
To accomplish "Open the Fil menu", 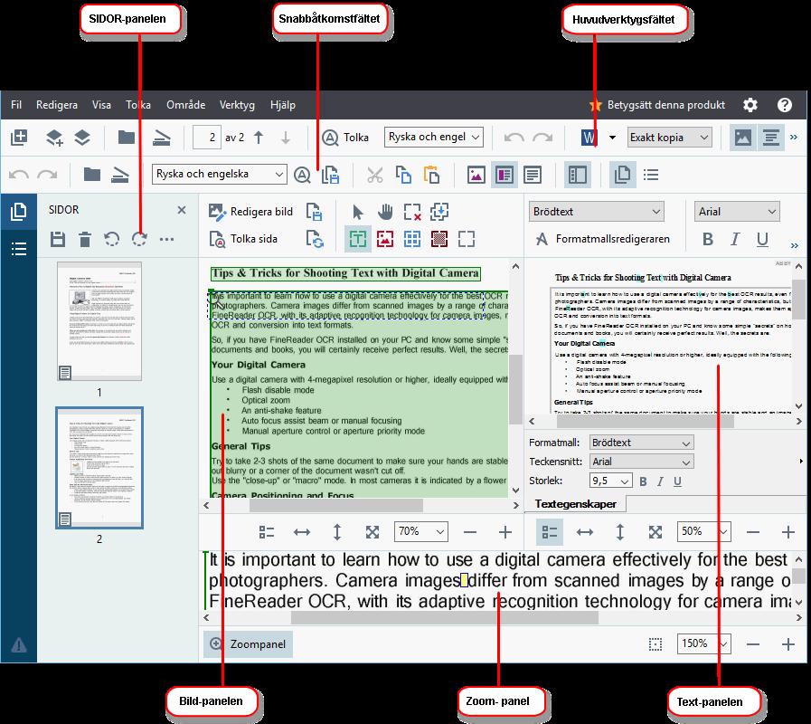I will [16, 105].
